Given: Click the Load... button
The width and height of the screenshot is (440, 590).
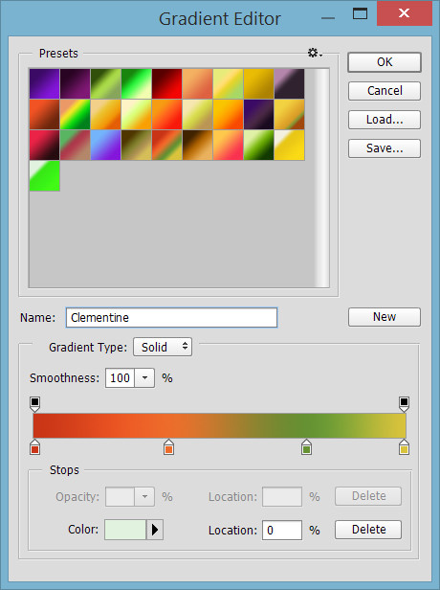Looking at the screenshot, I should pyautogui.click(x=385, y=120).
